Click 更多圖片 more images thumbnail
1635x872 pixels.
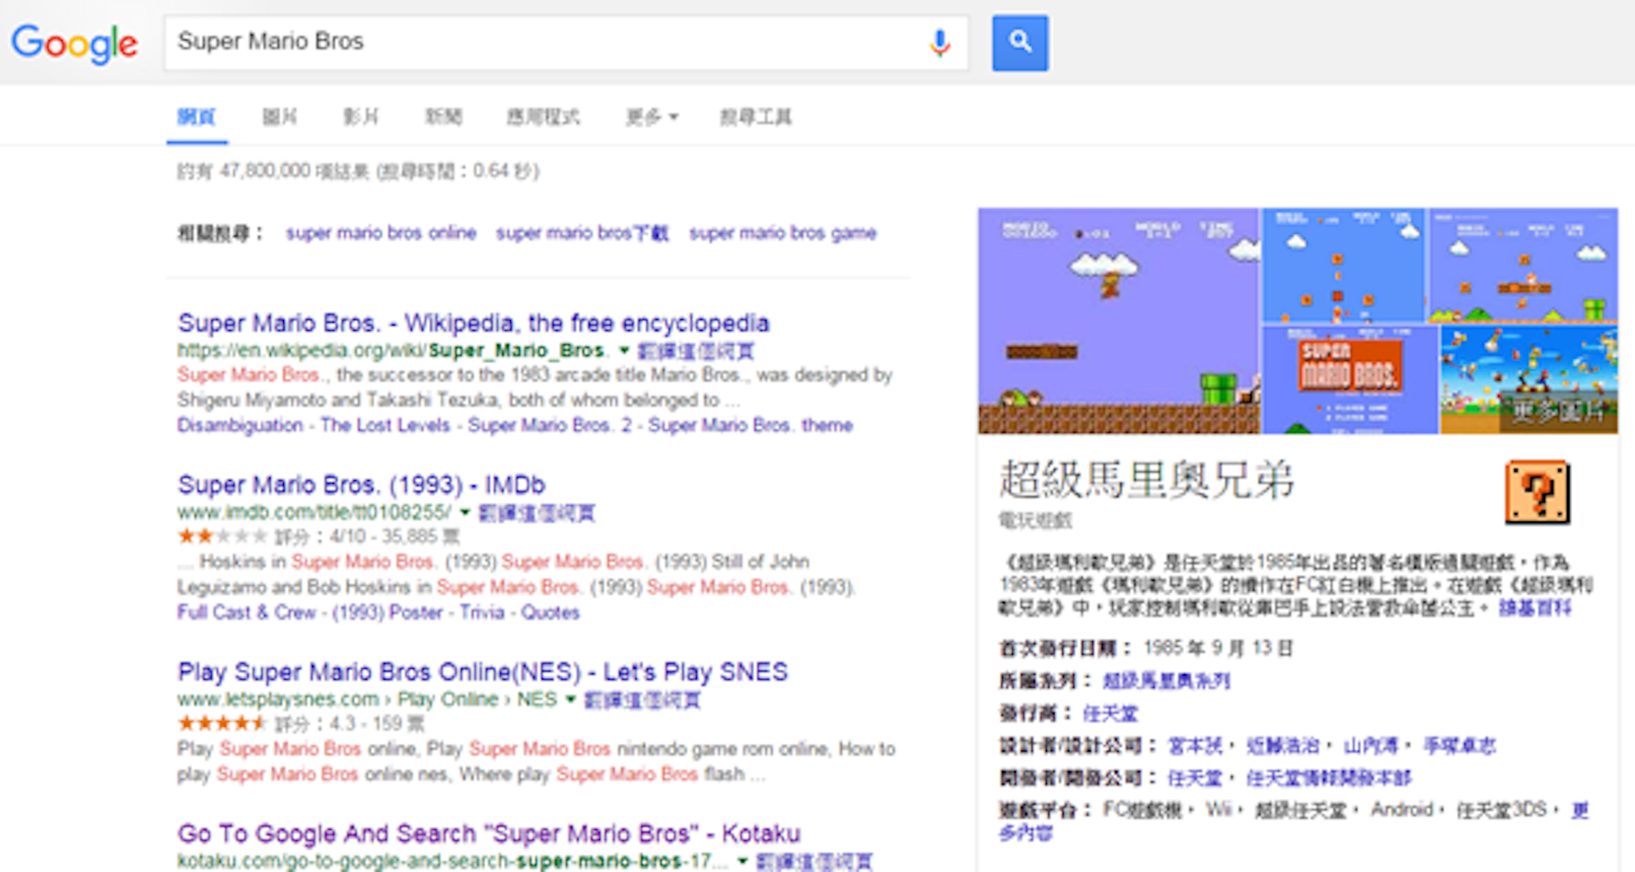point(1529,380)
